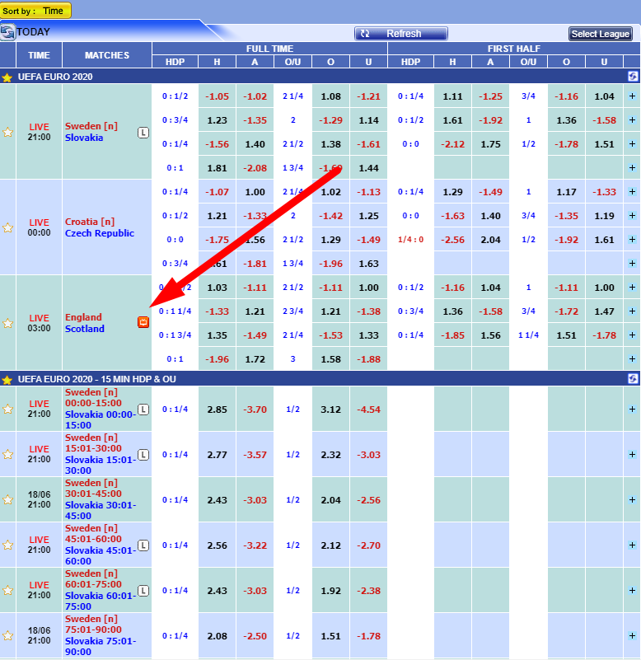Refresh the UEFA EURO 2020 league section

click(x=632, y=76)
